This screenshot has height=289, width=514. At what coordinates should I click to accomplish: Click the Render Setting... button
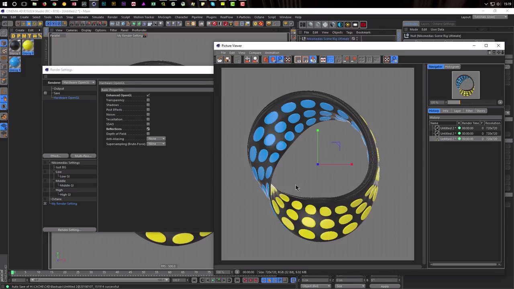[69, 230]
